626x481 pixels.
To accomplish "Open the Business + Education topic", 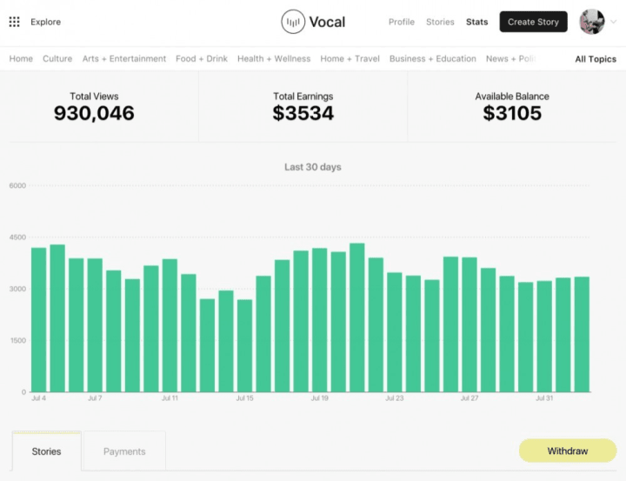I will pos(433,59).
